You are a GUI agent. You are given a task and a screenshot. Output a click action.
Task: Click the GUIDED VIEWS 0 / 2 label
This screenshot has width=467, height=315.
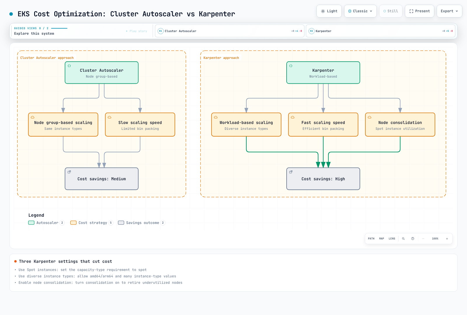tap(31, 28)
